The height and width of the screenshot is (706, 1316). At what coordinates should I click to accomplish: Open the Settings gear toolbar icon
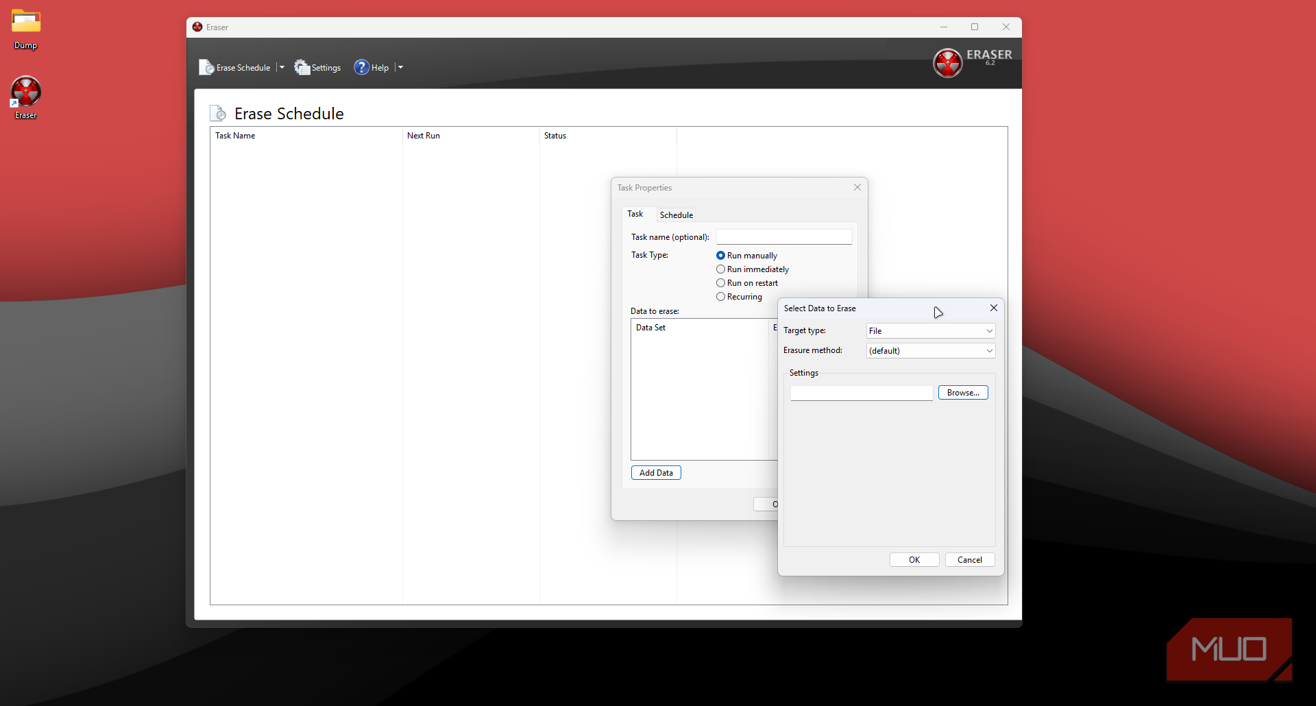(x=302, y=67)
